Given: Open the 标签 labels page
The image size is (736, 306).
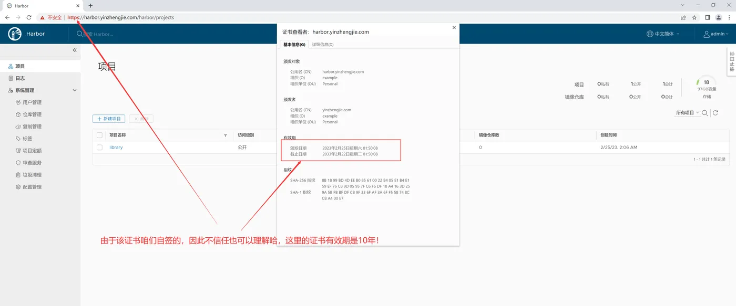Looking at the screenshot, I should point(27,139).
